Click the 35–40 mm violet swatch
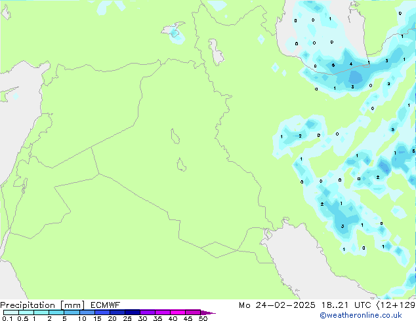The image size is (416, 321). pyautogui.click(x=163, y=312)
